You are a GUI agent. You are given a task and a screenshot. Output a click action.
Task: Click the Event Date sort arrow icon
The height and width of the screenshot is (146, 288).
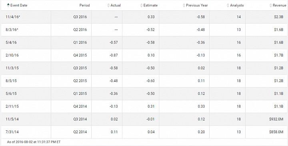8,5
